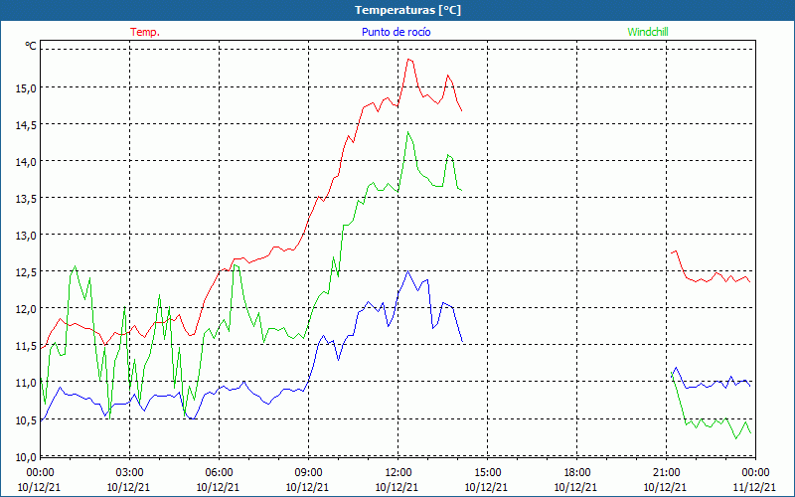Select the 12,0 y-axis value
The width and height of the screenshot is (795, 497).
[x=26, y=309]
